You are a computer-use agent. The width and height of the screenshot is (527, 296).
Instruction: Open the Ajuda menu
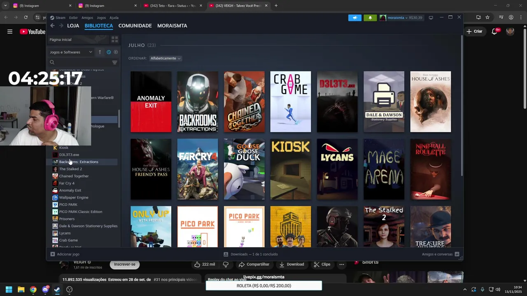(114, 18)
